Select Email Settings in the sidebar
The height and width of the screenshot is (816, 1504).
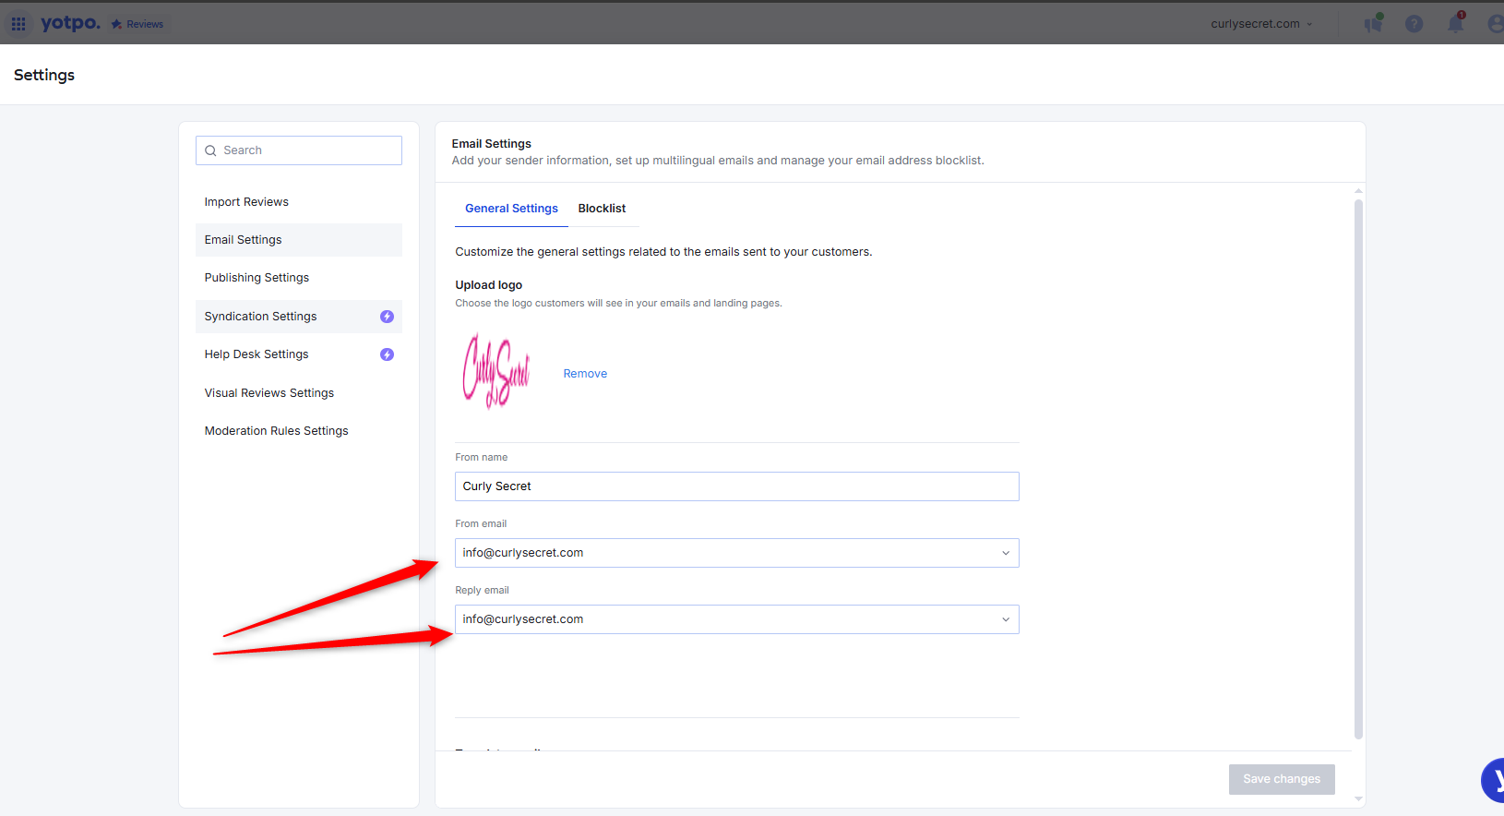click(299, 240)
